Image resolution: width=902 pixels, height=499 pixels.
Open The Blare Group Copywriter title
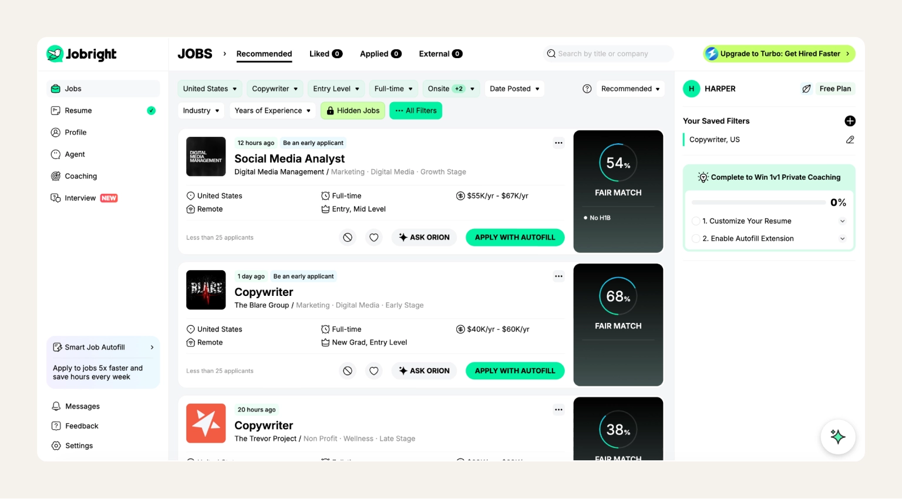(x=264, y=292)
